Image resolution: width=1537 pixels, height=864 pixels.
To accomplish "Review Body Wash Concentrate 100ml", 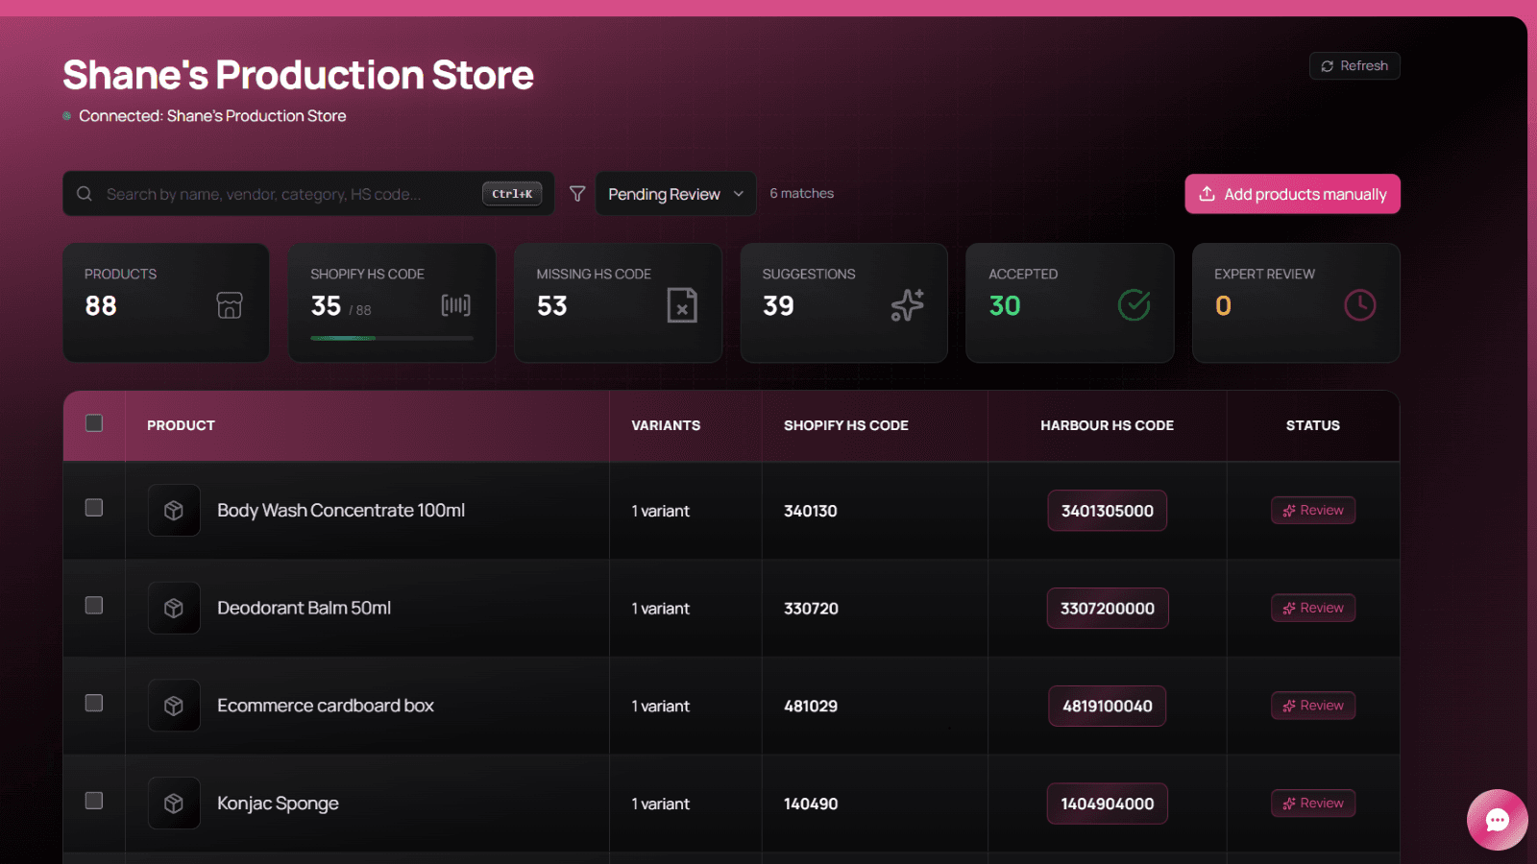I will 1313,511.
